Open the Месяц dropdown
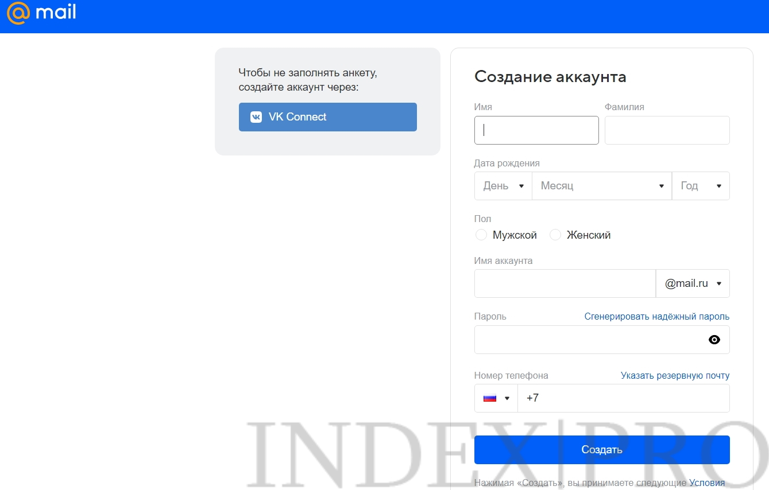Image resolution: width=769 pixels, height=490 pixels. [x=602, y=186]
